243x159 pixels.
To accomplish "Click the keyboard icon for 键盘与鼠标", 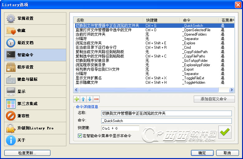I will coord(11,79).
